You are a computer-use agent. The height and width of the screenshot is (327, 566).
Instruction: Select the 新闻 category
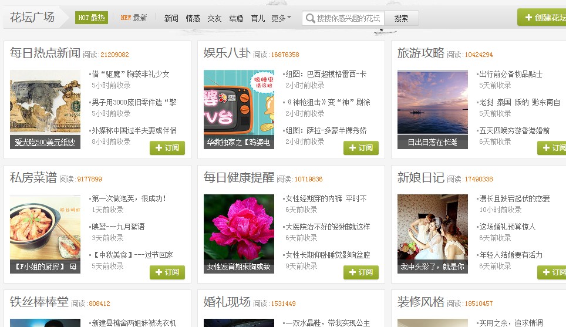pyautogui.click(x=171, y=18)
